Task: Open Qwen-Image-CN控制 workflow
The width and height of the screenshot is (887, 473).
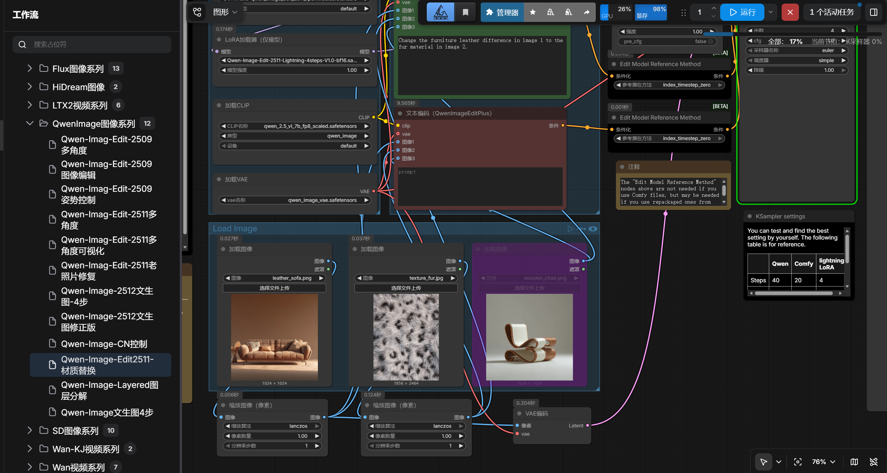Action: pyautogui.click(x=104, y=344)
